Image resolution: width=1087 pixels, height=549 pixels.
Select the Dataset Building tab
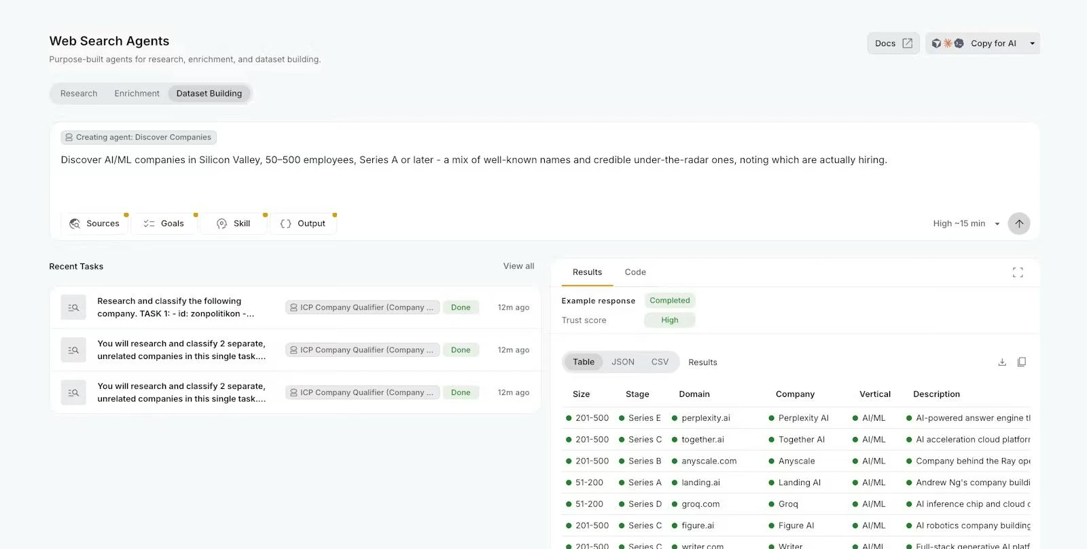[x=209, y=94]
